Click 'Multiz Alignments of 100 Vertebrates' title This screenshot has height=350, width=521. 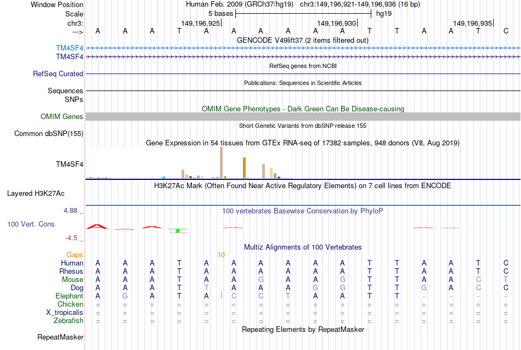coord(303,247)
